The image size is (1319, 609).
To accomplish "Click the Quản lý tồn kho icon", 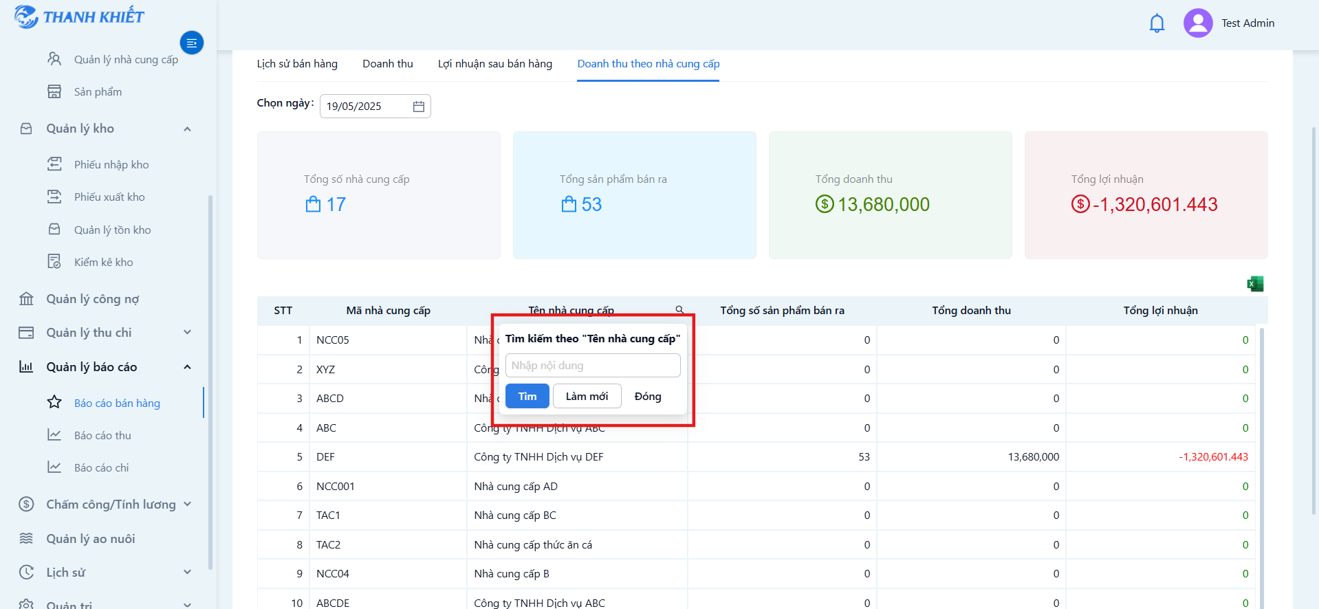I will [54, 230].
